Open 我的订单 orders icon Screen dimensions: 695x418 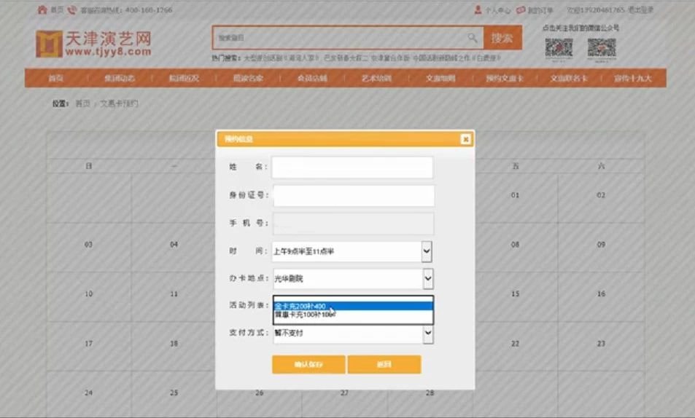tap(521, 9)
